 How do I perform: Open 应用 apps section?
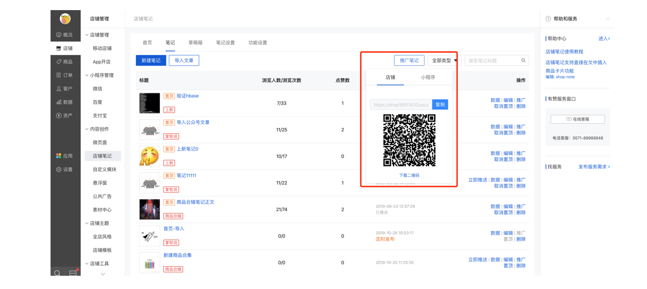tap(65, 156)
